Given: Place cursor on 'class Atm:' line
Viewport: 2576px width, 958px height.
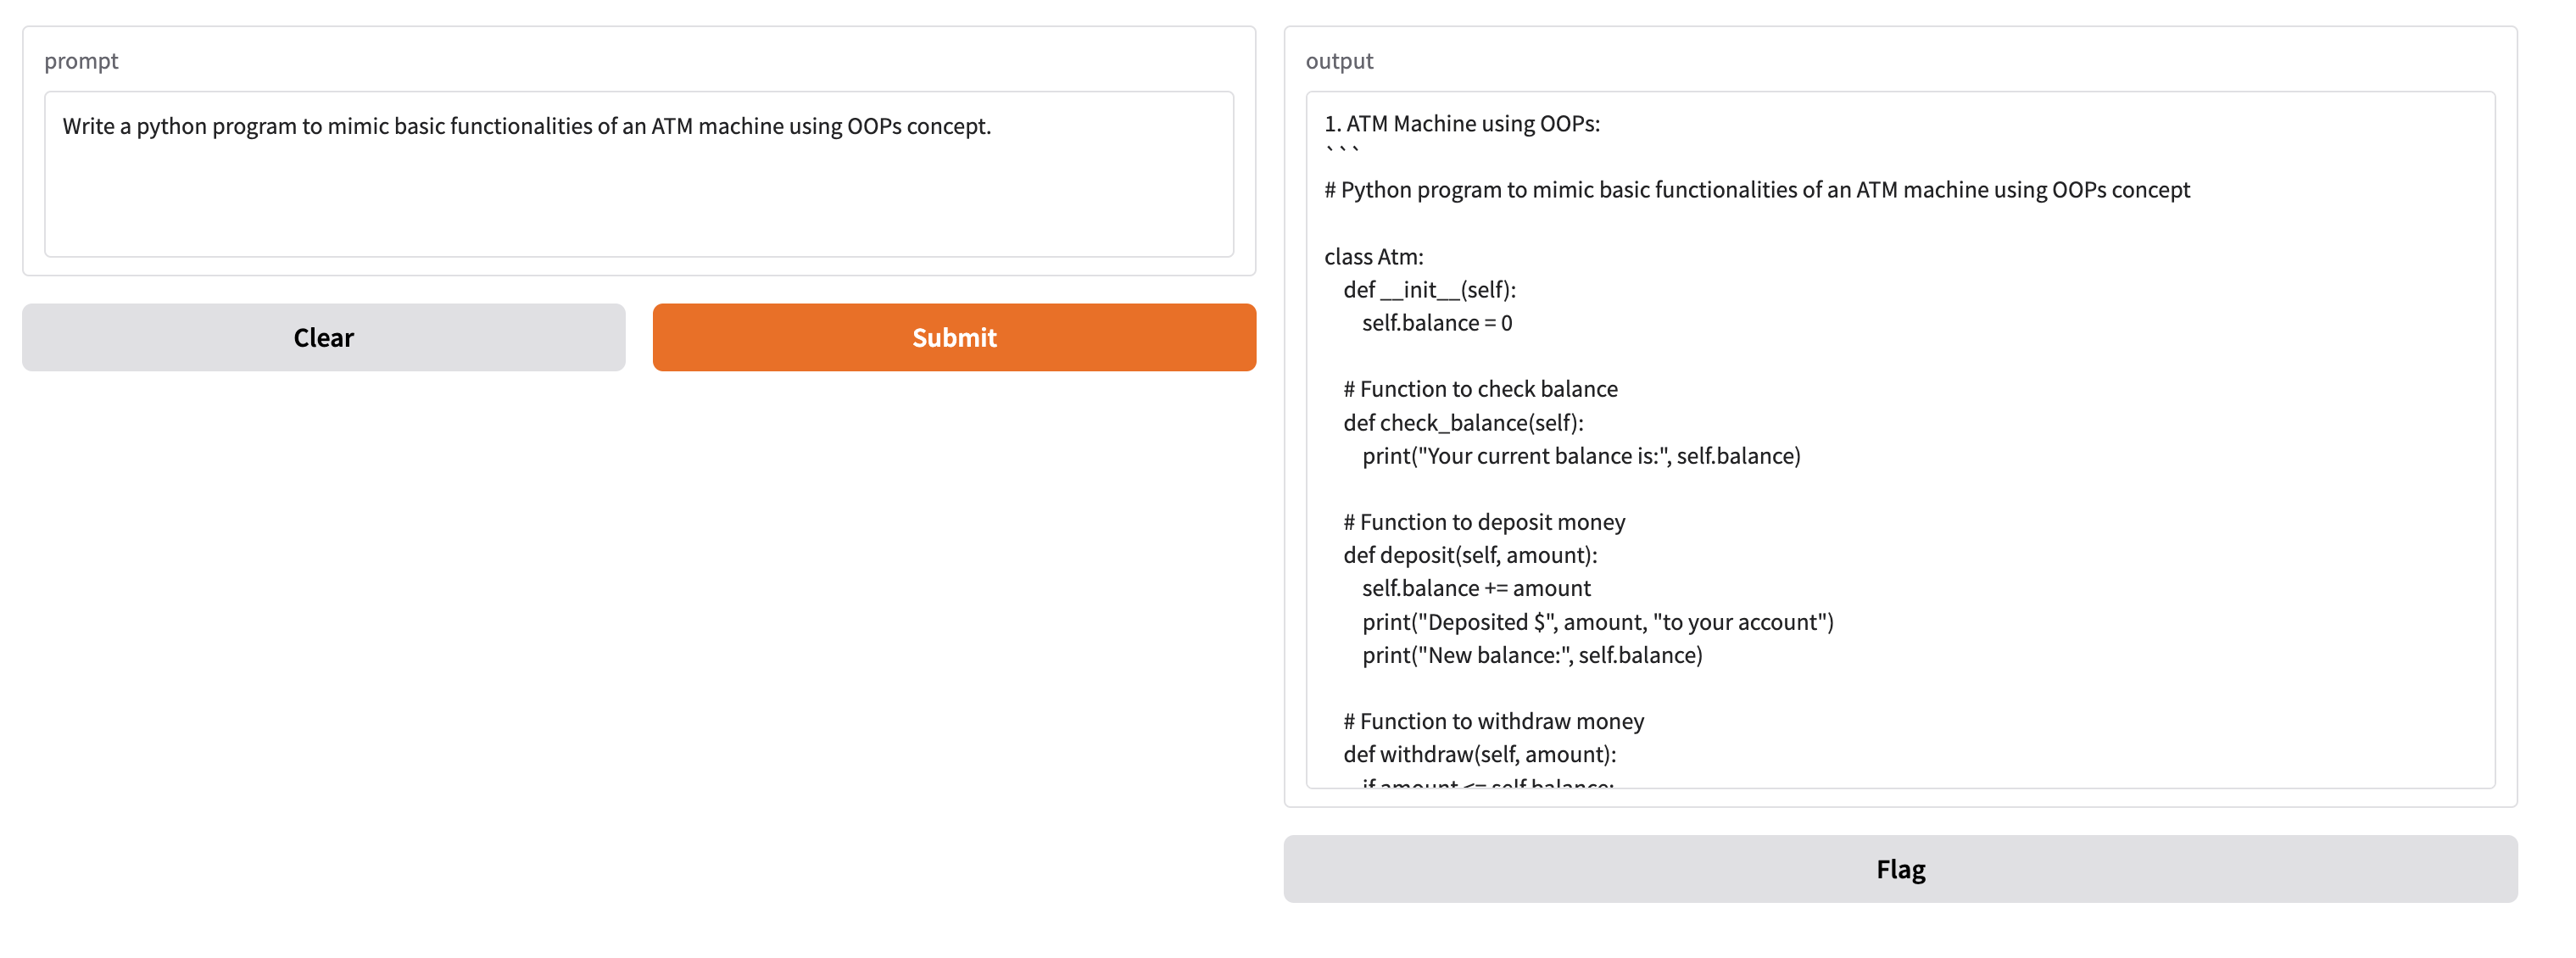Looking at the screenshot, I should coord(1373,256).
